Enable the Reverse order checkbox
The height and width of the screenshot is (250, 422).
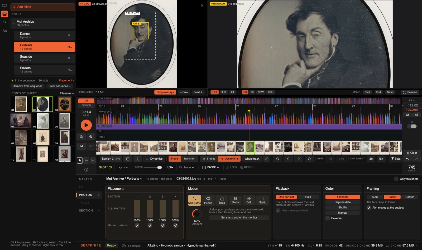pyautogui.click(x=328, y=218)
